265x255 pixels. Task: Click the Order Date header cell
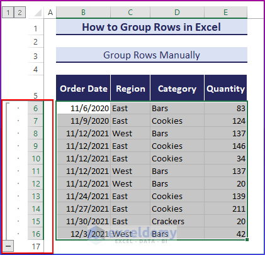(x=83, y=88)
